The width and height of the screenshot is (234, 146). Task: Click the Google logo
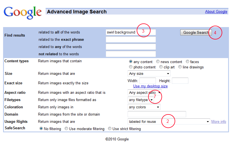pyautogui.click(x=23, y=13)
